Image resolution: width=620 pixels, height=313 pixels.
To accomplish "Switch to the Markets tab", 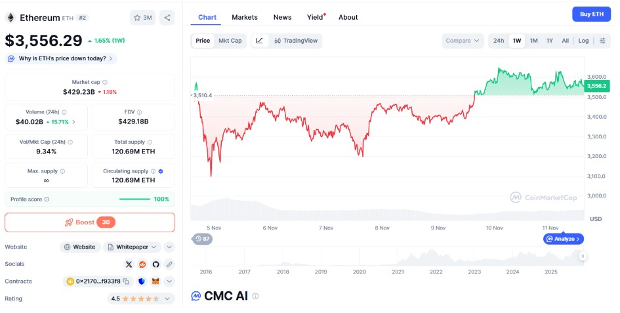I will coord(245,17).
